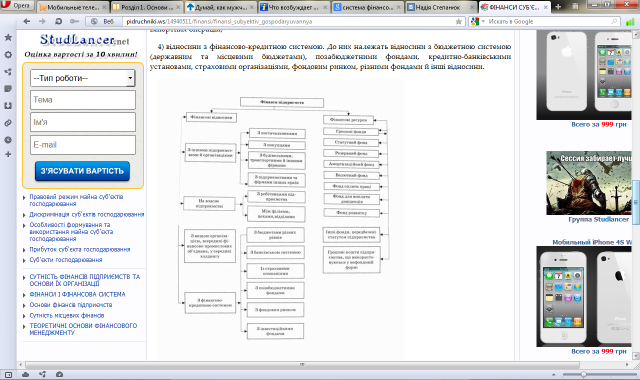
Task: Open a new tab with plus button
Action: coord(558,6)
